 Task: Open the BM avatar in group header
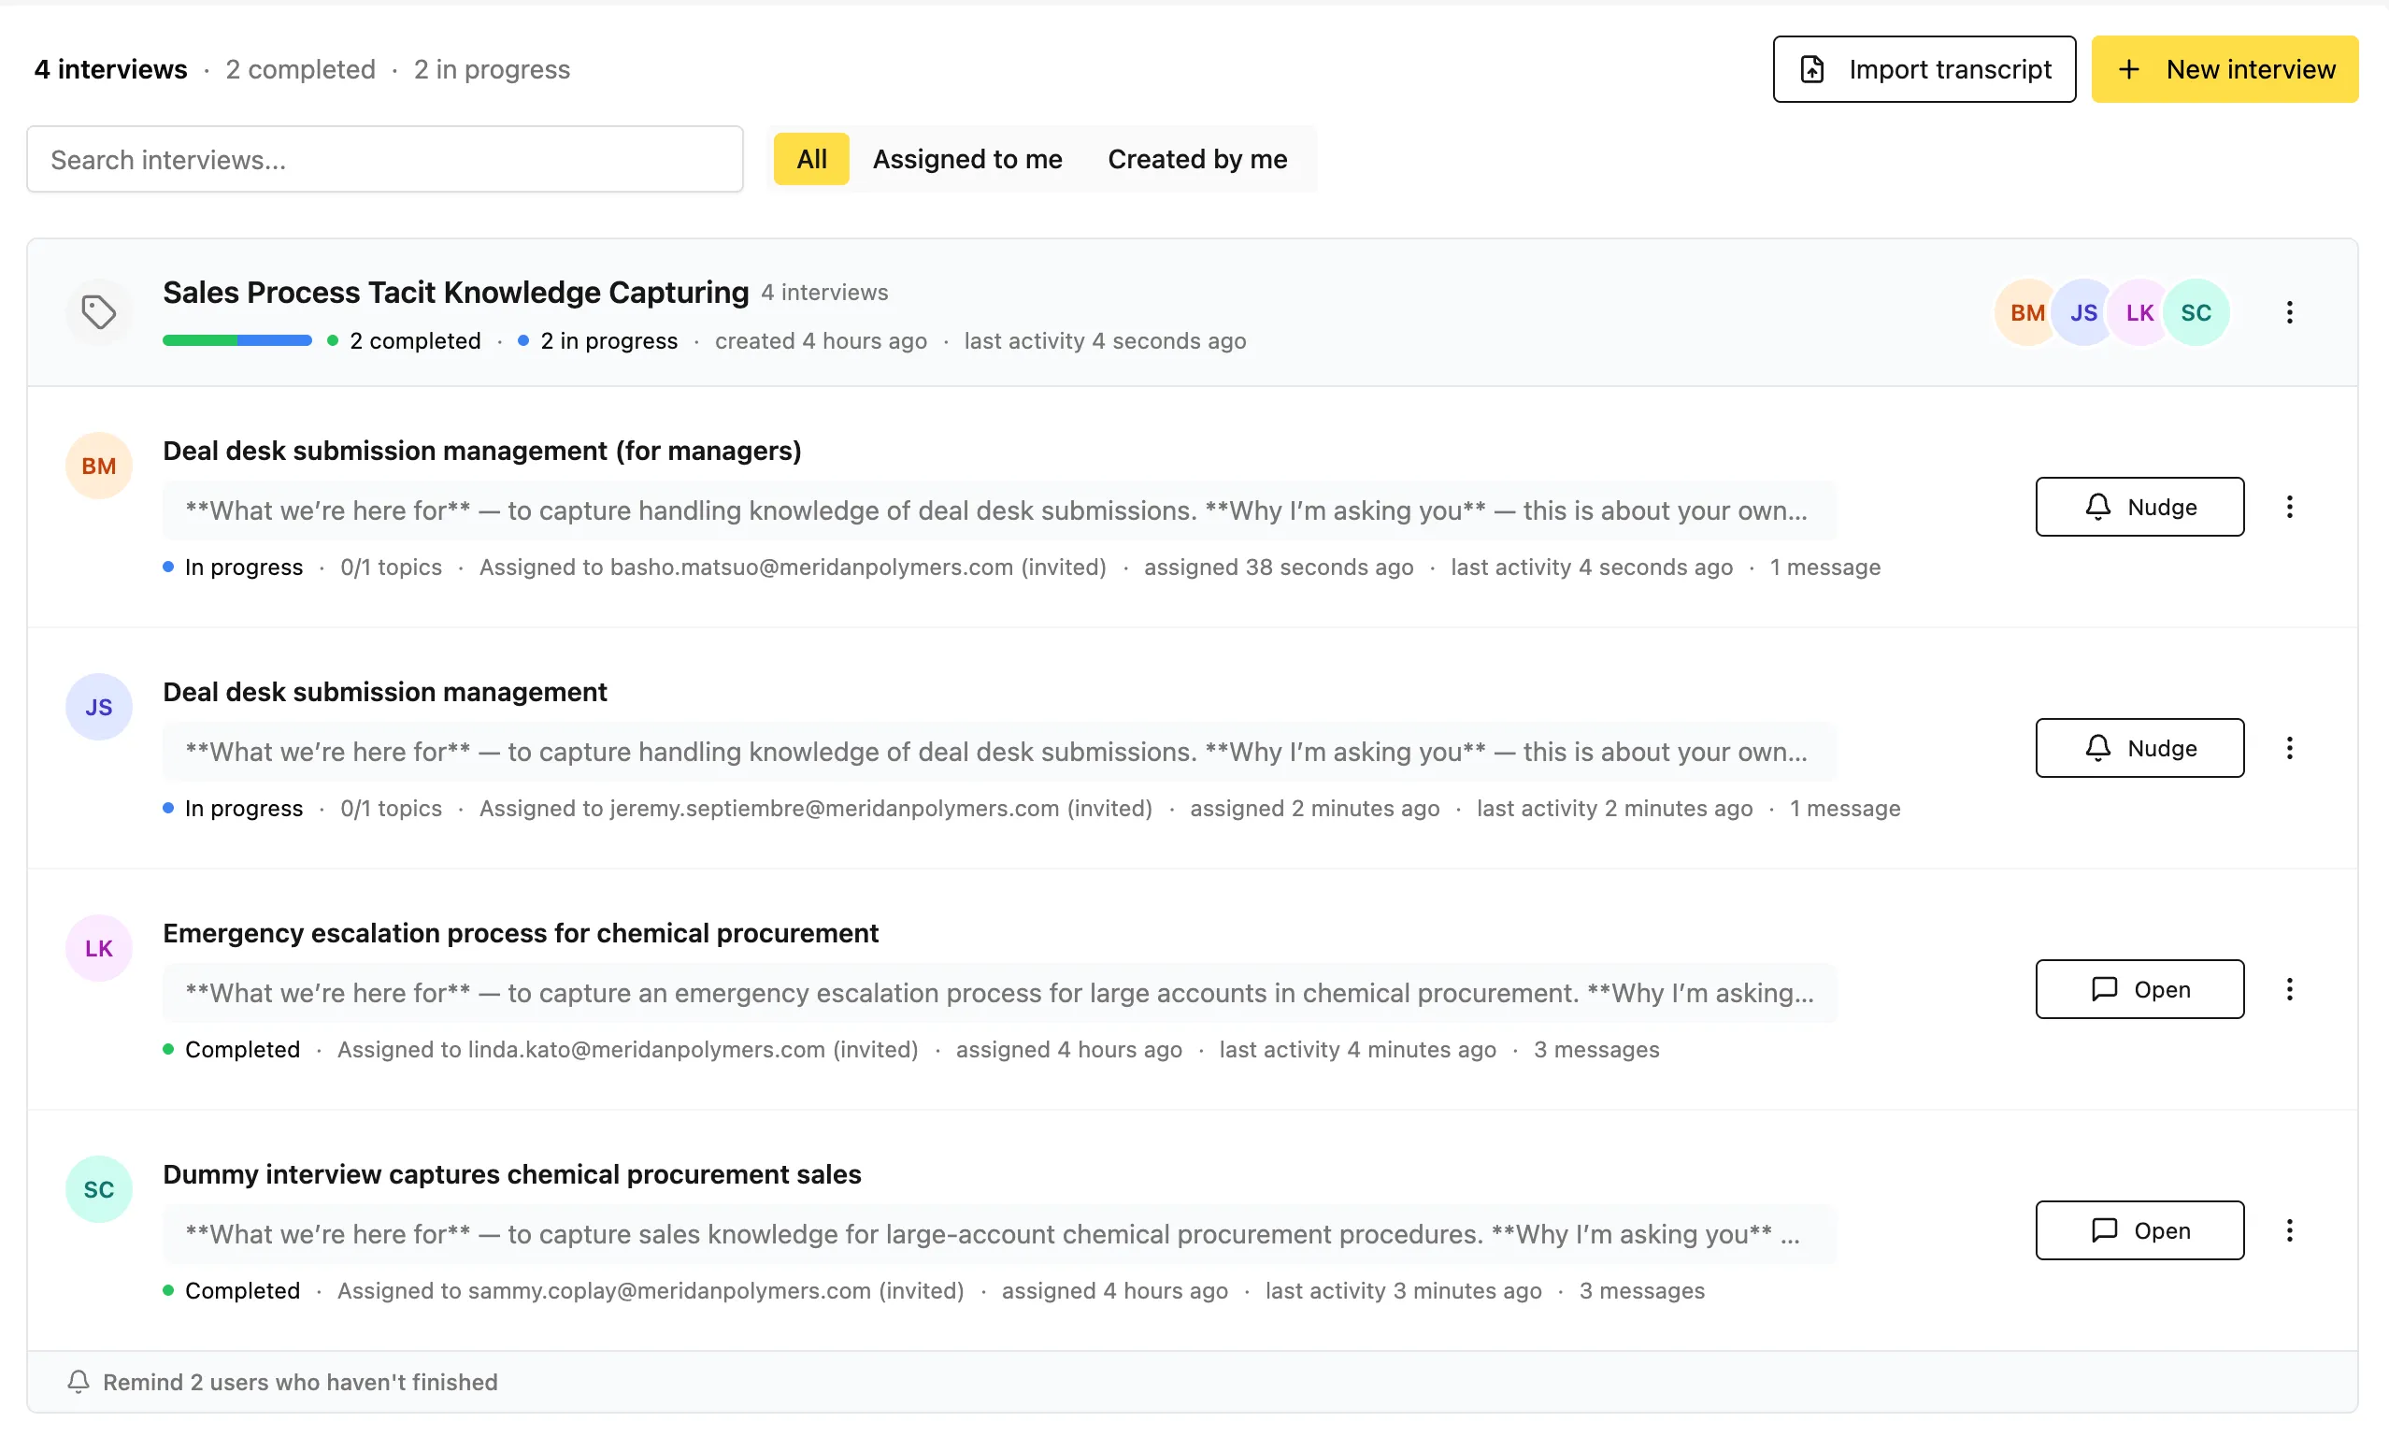[2026, 312]
